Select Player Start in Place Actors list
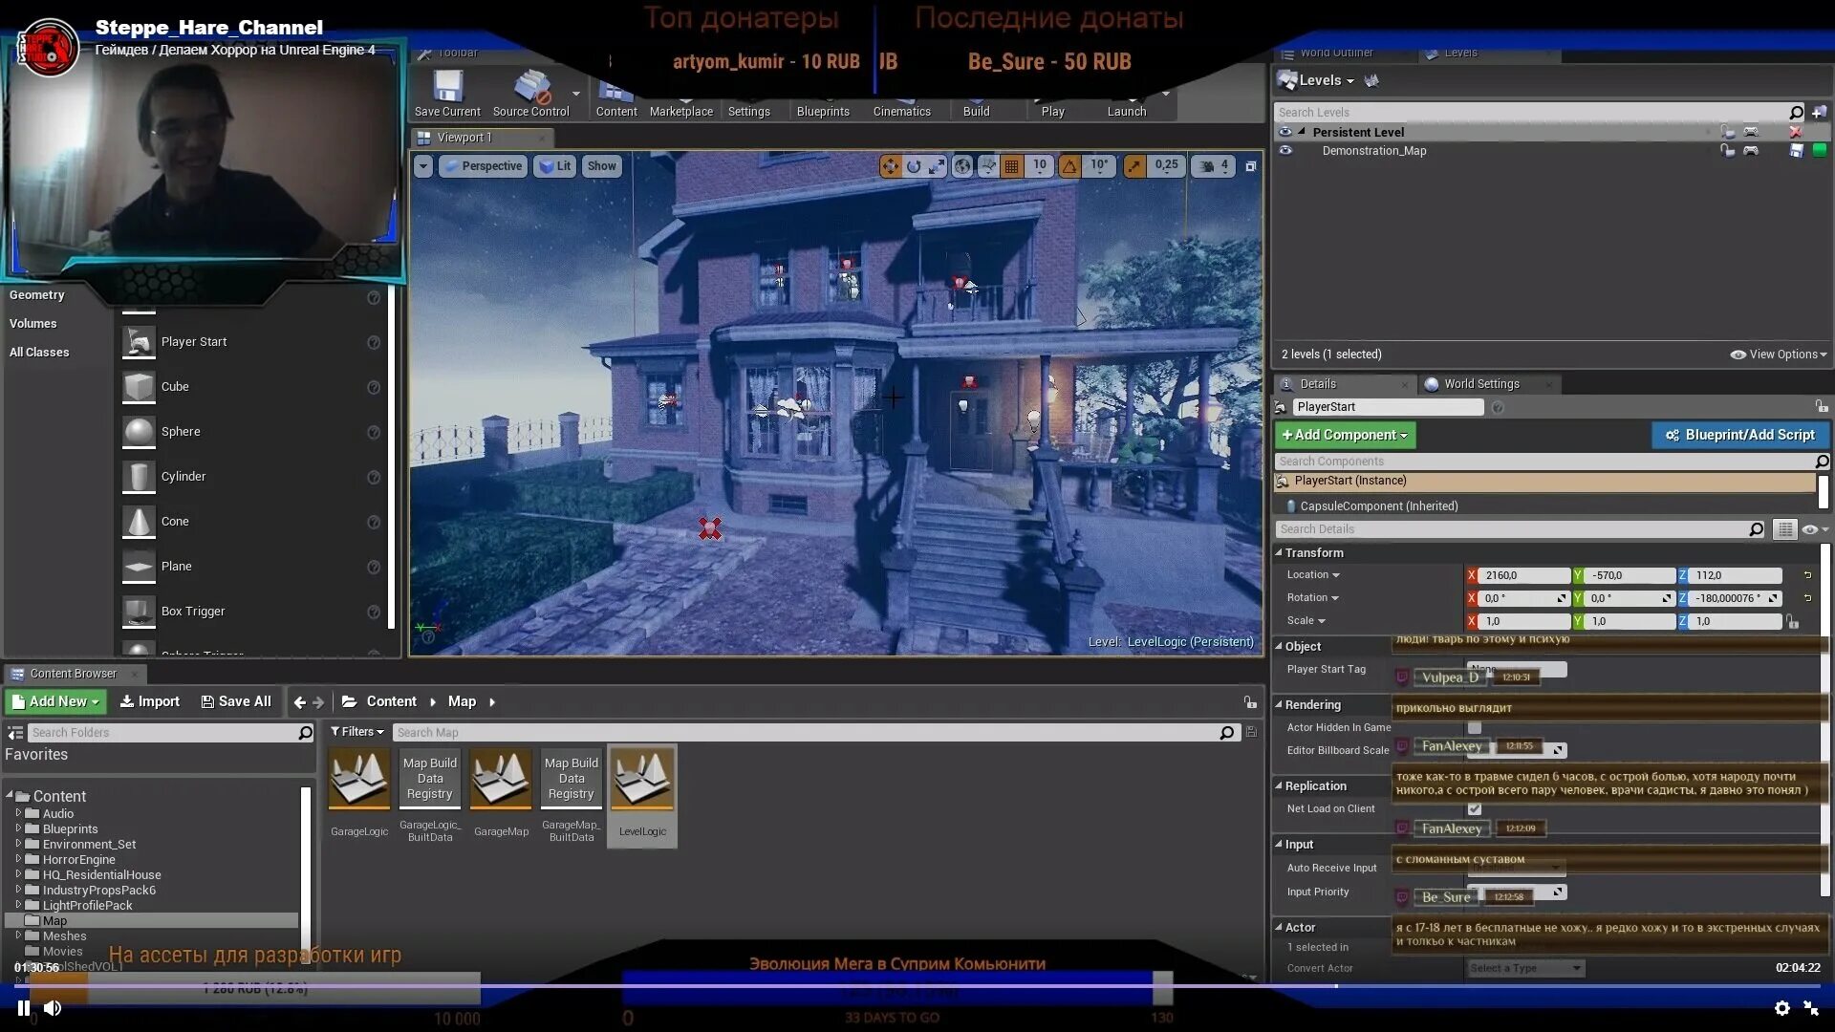1835x1032 pixels. pos(194,342)
